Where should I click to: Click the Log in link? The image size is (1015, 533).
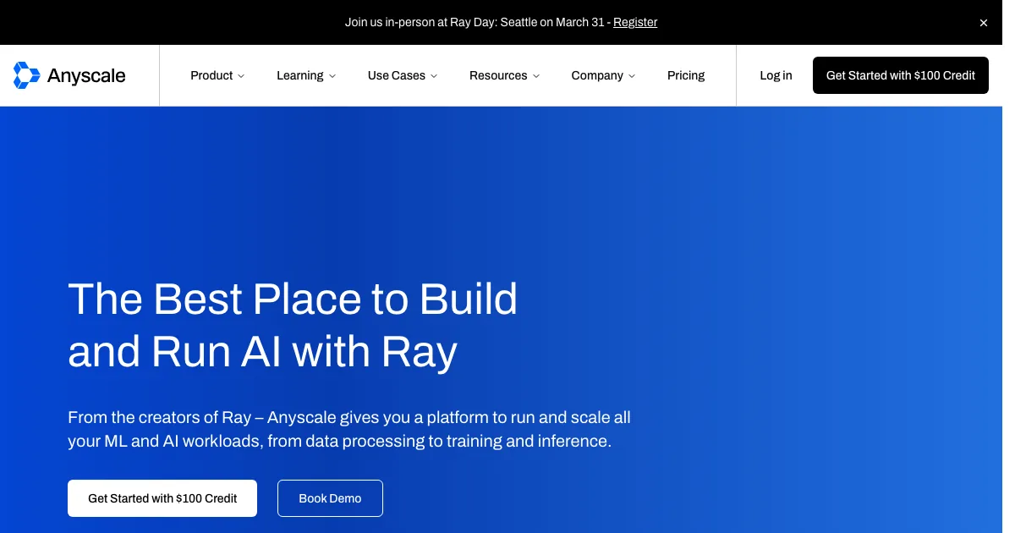[776, 75]
